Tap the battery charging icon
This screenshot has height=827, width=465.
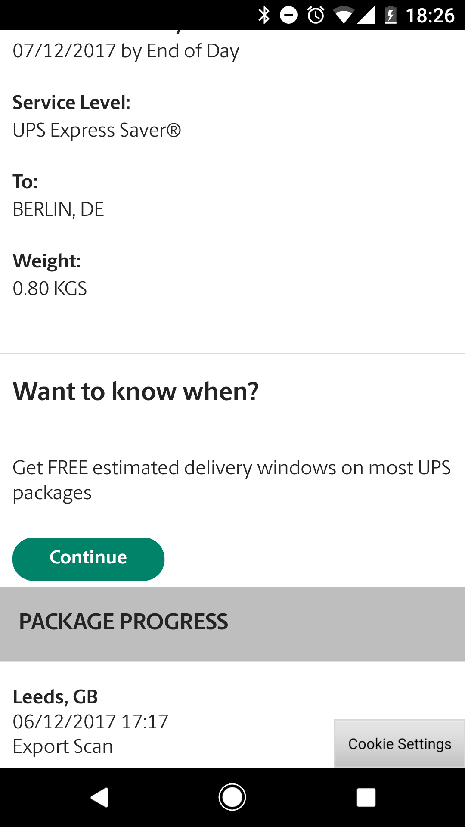(x=391, y=16)
